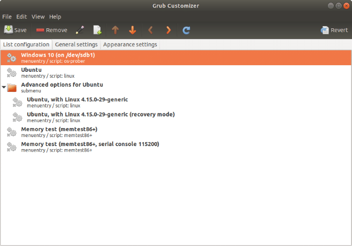Select the Windows 10 (on /dev/sdb1) entry
This screenshot has height=246, width=352.
176,58
